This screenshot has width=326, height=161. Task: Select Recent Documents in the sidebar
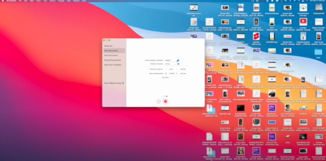[x=112, y=60]
